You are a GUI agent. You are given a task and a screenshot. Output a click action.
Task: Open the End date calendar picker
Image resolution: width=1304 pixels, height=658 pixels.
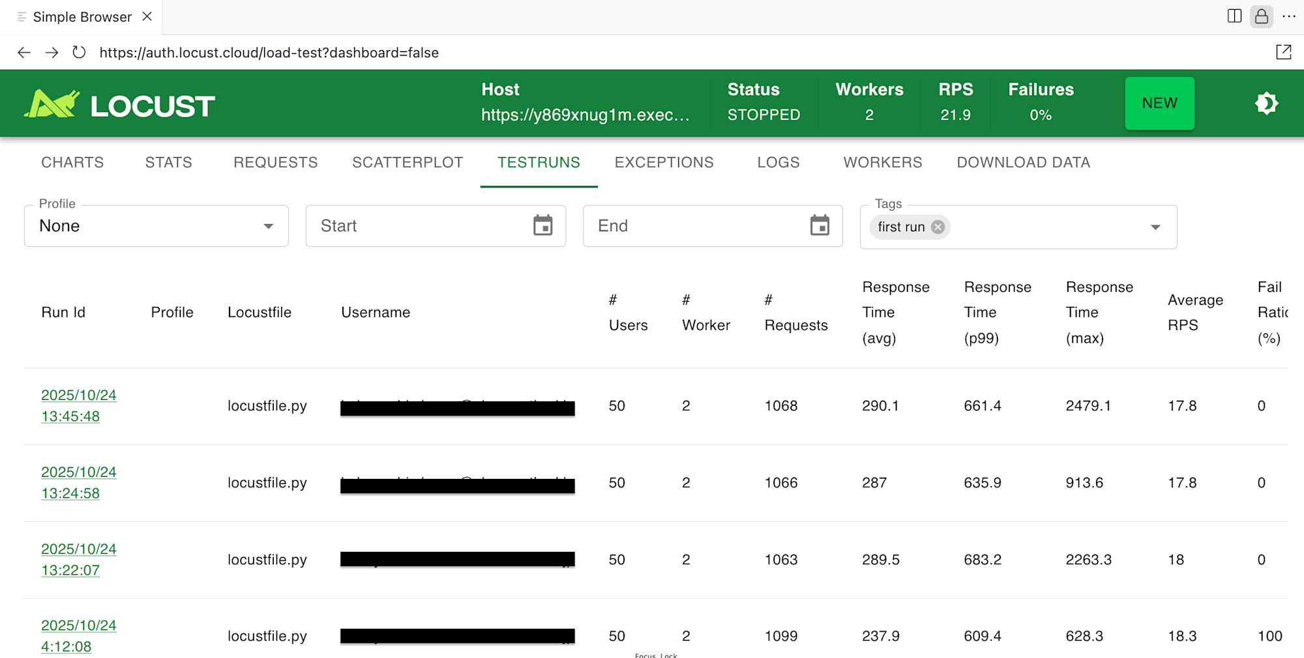820,226
